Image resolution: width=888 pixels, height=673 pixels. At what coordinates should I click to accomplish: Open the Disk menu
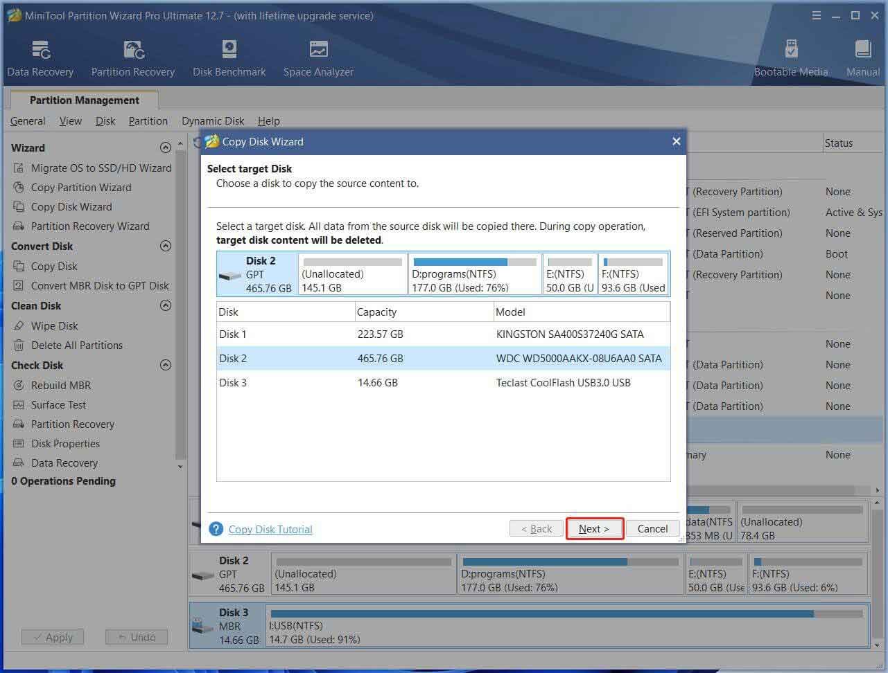tap(105, 121)
